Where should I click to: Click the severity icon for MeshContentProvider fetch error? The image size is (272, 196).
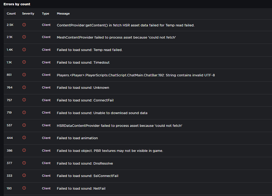tap(24, 37)
